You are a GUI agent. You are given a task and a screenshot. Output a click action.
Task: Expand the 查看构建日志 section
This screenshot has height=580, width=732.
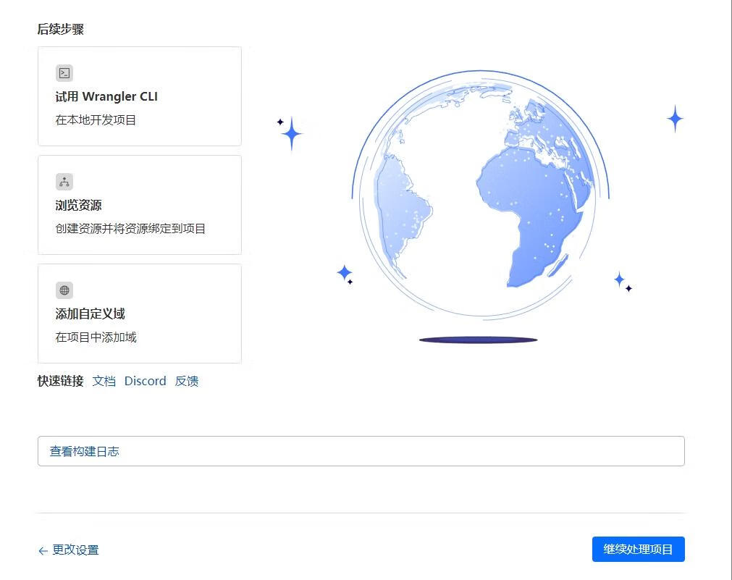pos(361,451)
